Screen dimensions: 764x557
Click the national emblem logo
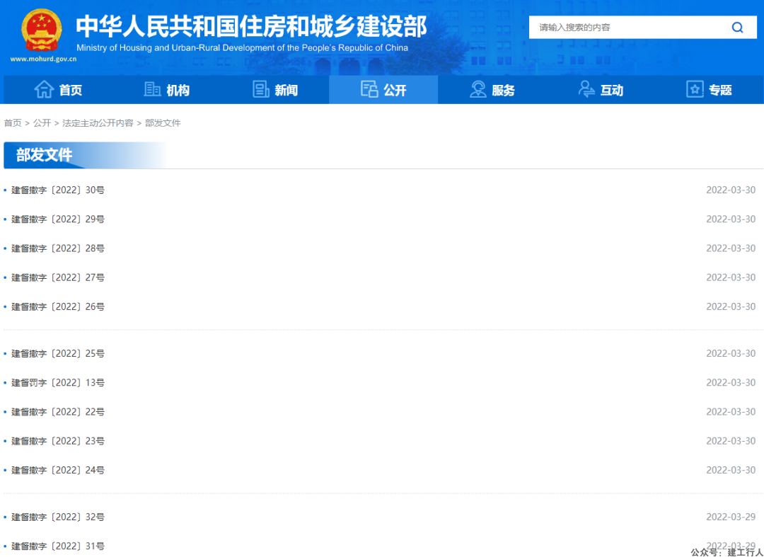(42, 31)
